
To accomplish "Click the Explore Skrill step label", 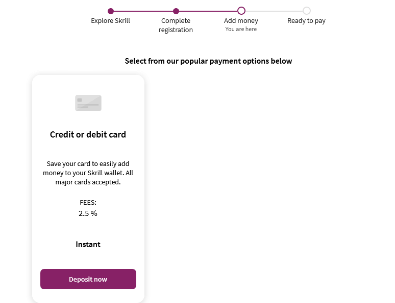I will coord(110,20).
